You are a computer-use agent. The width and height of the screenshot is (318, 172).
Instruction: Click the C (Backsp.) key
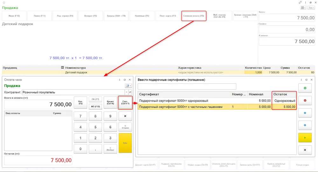110,149
